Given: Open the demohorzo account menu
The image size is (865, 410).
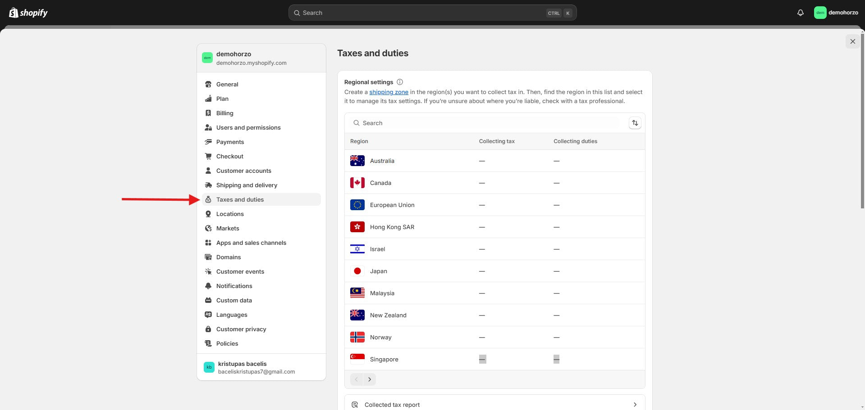Looking at the screenshot, I should (x=836, y=13).
